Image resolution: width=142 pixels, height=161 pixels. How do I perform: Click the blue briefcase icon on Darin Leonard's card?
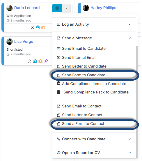pyautogui.click(x=38, y=27)
